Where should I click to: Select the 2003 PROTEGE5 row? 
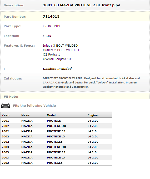click(56, 163)
